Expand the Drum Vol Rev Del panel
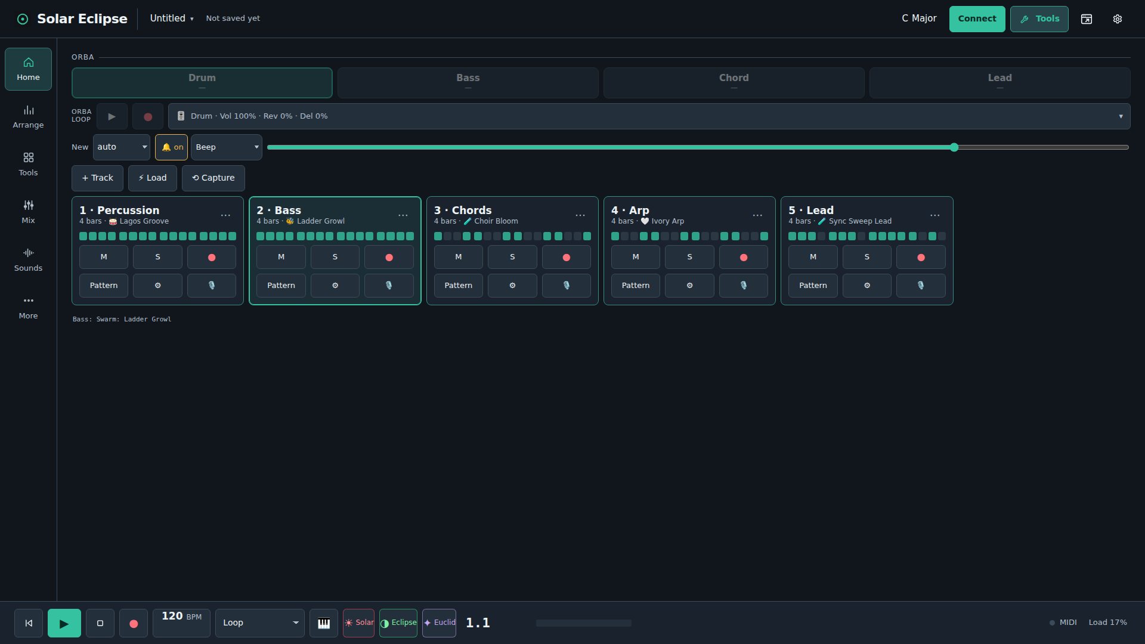 pos(649,116)
